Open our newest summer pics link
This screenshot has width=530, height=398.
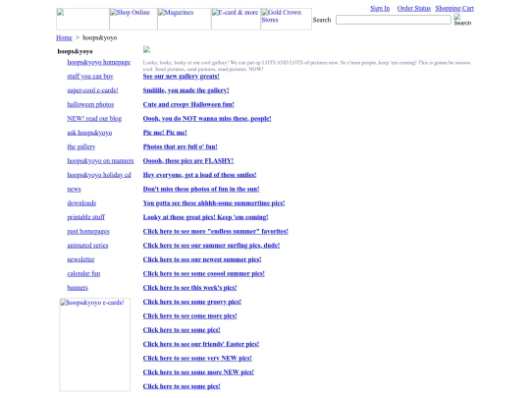202,259
